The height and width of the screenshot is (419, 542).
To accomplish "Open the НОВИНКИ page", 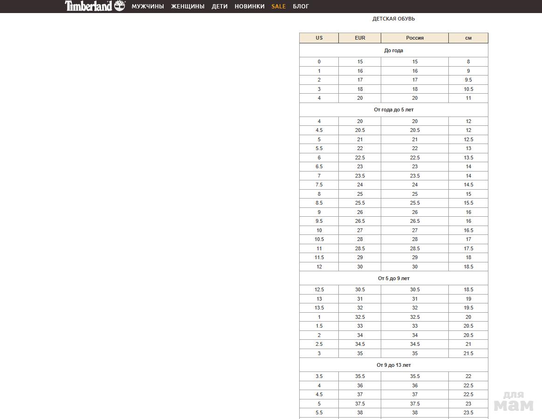I will [x=249, y=7].
